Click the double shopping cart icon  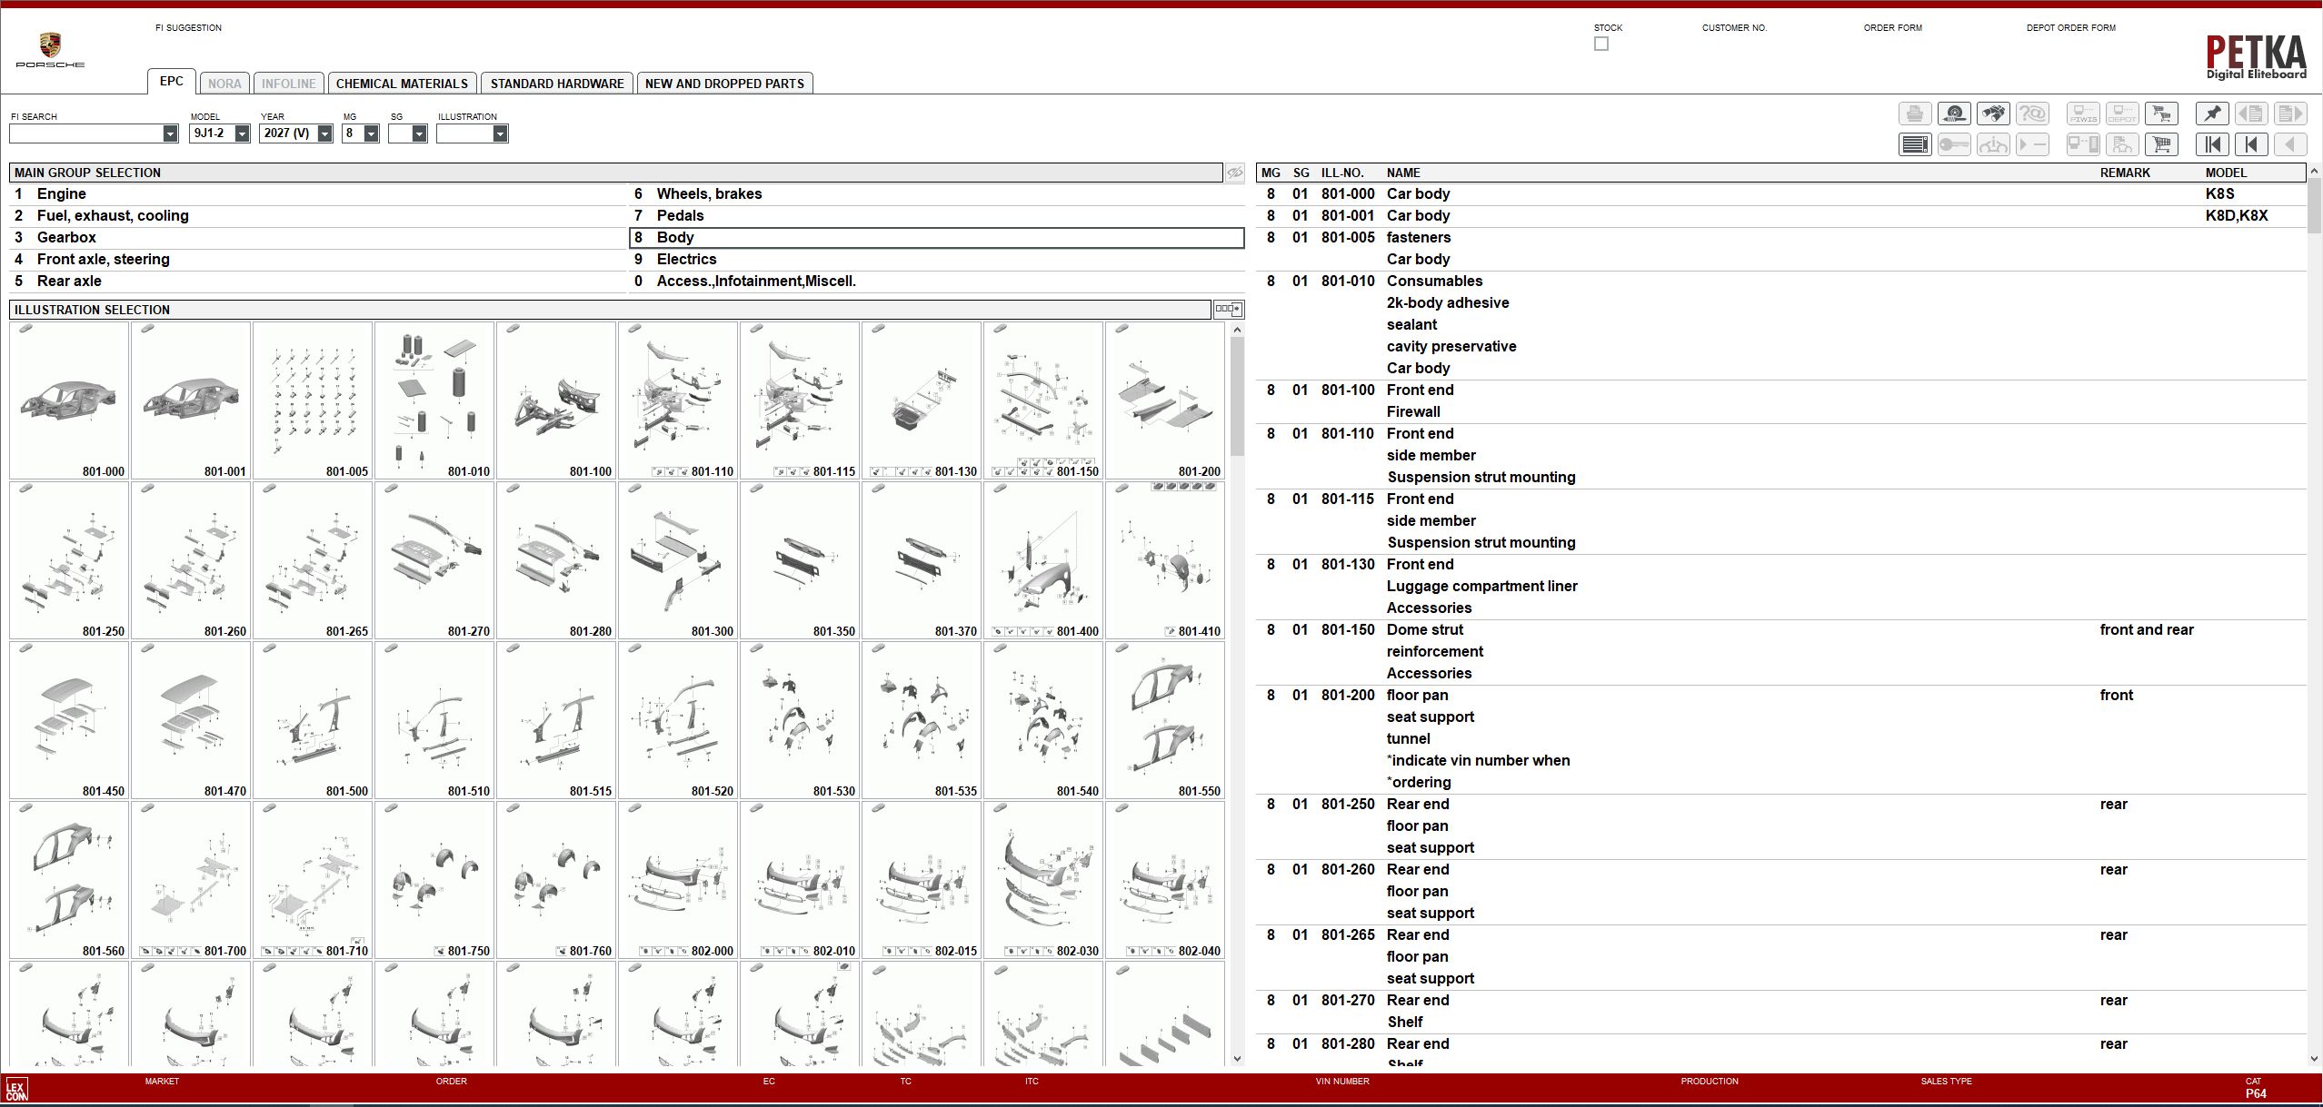2162,114
